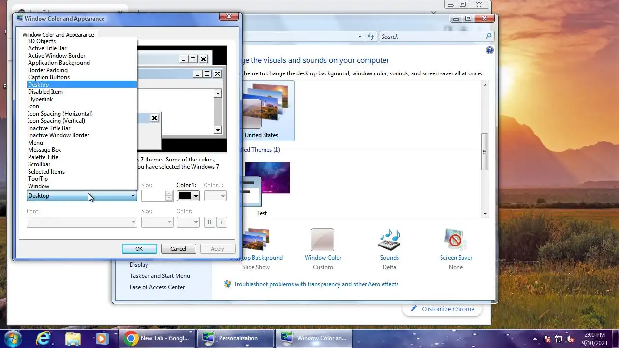Pick Border Padding from the dropdown list
Screen dimensions: 619x348
82,70
